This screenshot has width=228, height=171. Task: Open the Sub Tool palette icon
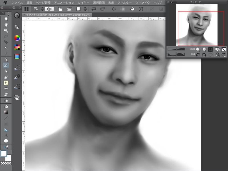[17, 68]
